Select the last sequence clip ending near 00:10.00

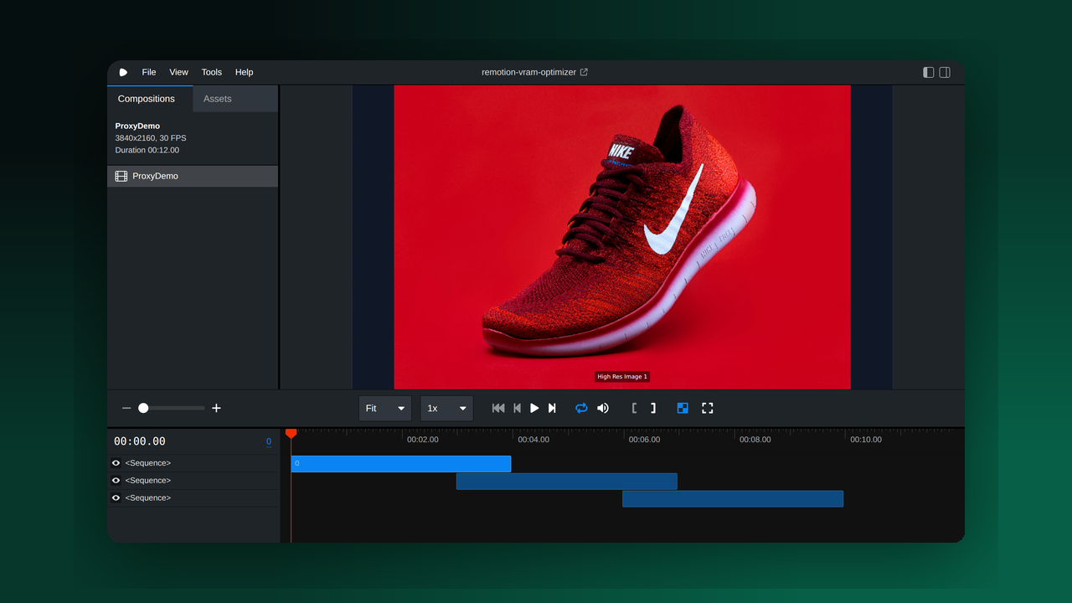point(733,498)
